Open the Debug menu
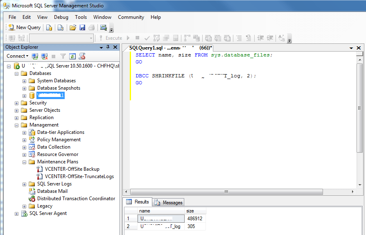366x235 pixels. tap(61, 17)
